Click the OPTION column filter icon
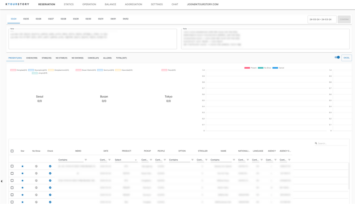Screen dimensions: 355x204 (x=193, y=160)
